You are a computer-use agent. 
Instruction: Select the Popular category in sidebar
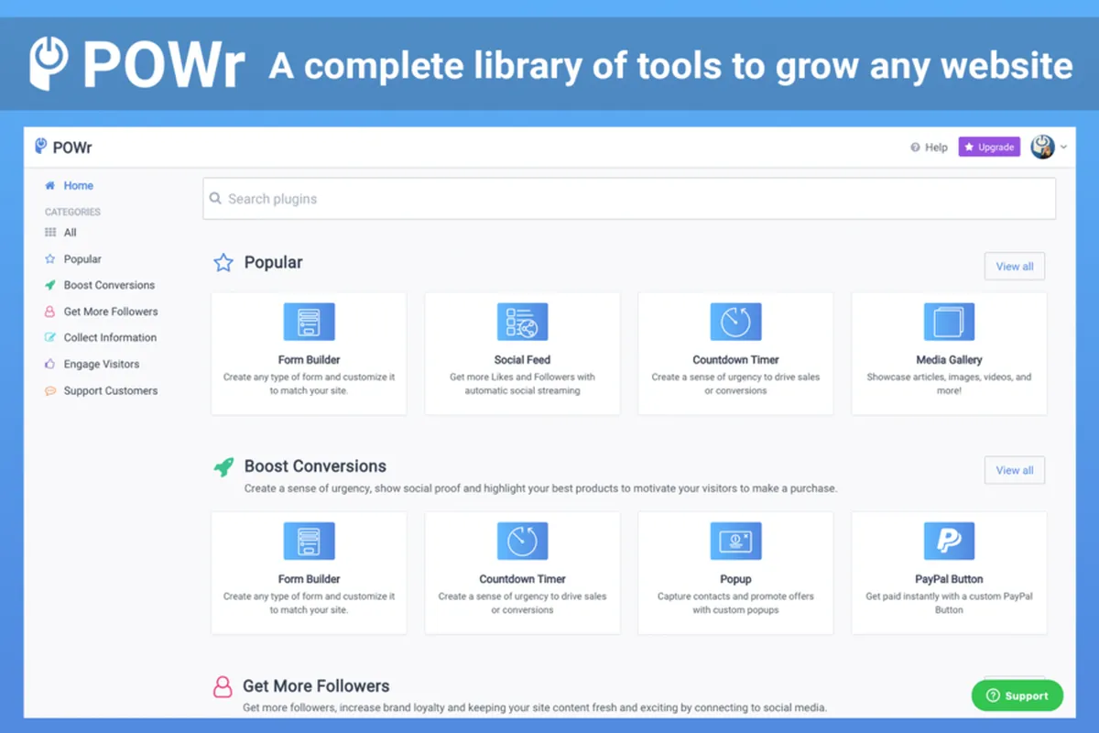coord(82,259)
